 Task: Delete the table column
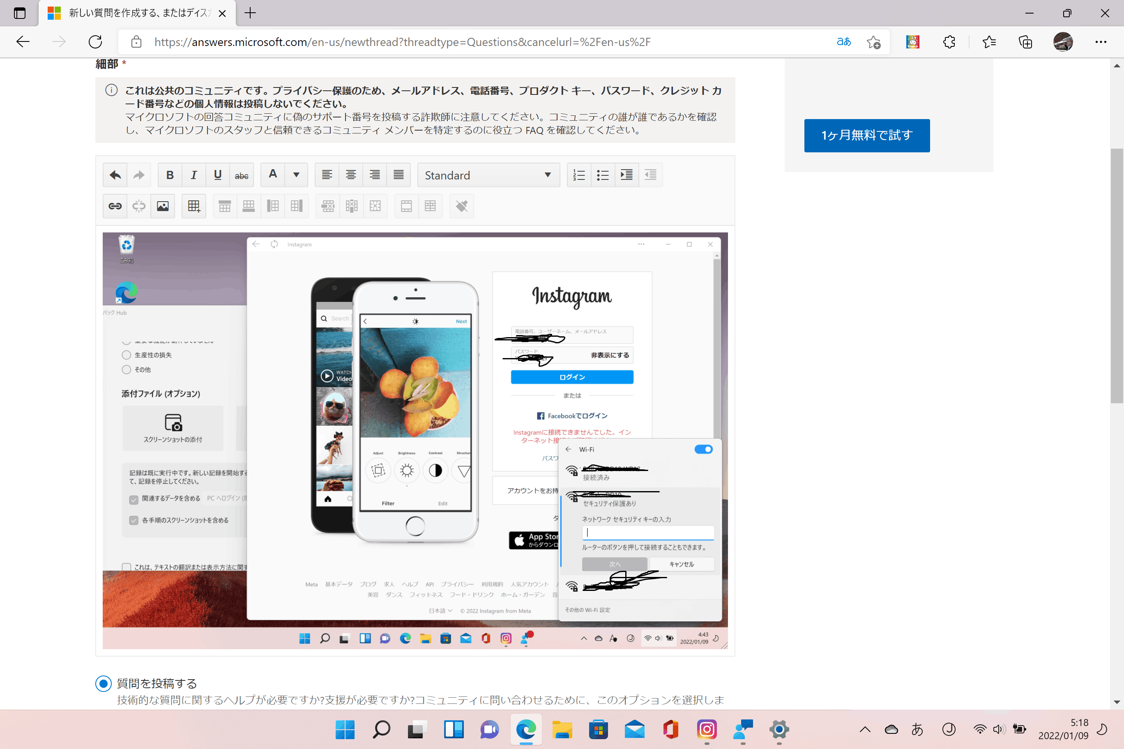tap(351, 207)
